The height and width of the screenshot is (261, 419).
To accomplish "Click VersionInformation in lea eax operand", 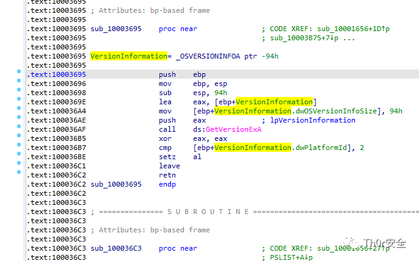I will point(274,102).
